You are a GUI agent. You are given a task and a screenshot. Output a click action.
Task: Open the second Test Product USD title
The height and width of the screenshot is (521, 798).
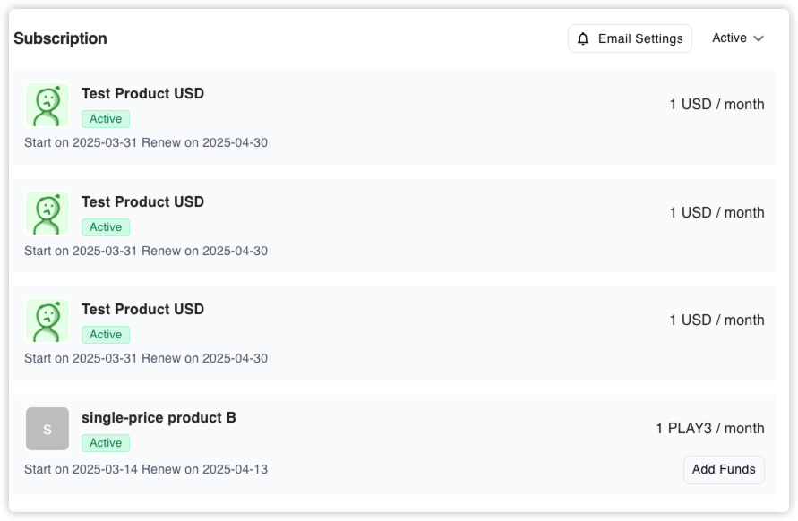(142, 201)
